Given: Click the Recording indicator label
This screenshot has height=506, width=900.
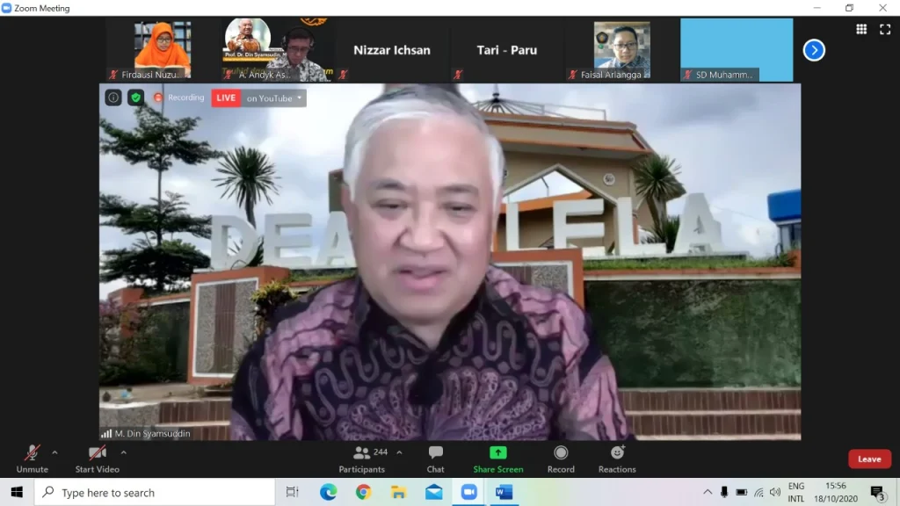Looking at the screenshot, I should (x=179, y=98).
